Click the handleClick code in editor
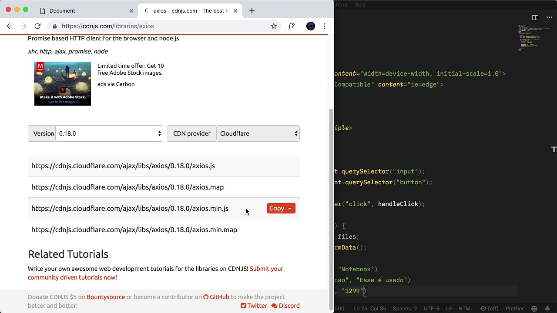This screenshot has height=313, width=557. pyautogui.click(x=398, y=204)
